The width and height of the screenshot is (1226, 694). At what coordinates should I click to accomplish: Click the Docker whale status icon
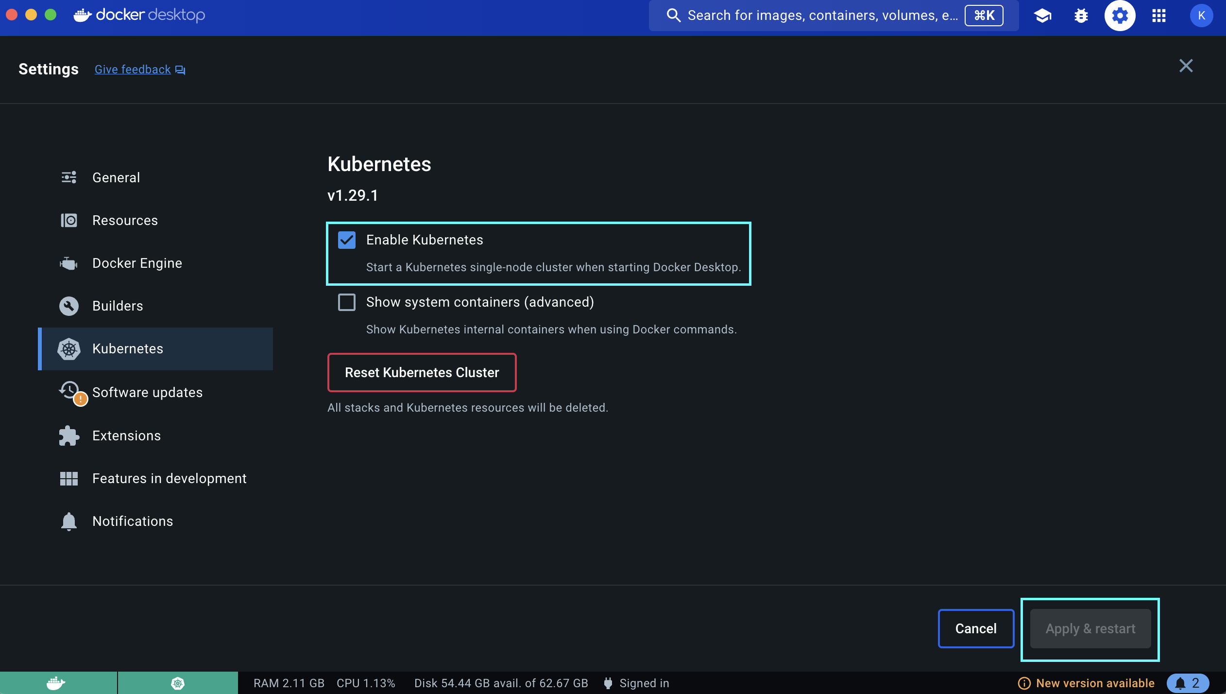[x=56, y=683]
